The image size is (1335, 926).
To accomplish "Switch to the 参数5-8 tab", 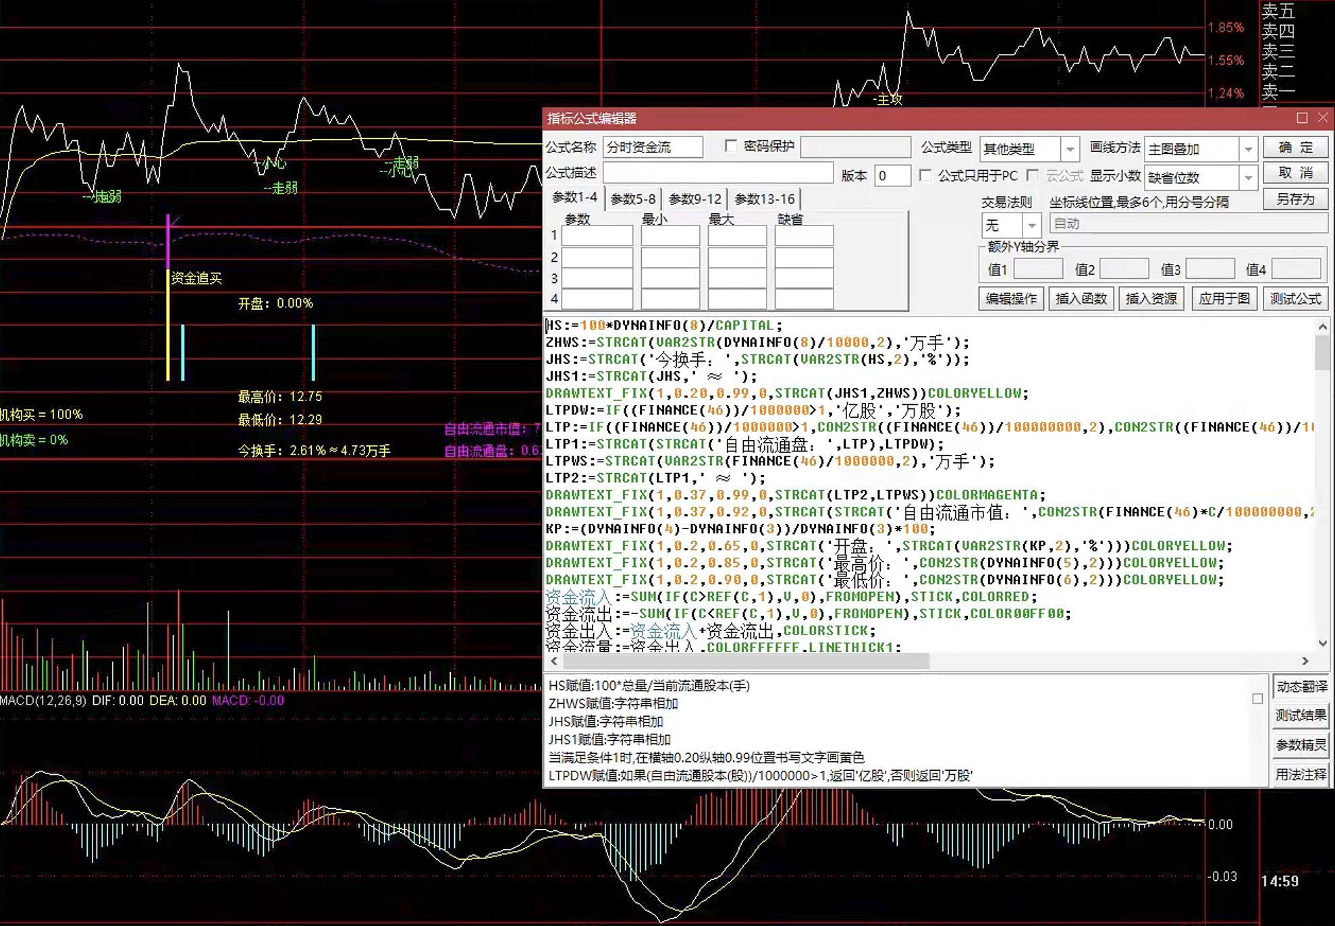I will pyautogui.click(x=632, y=199).
